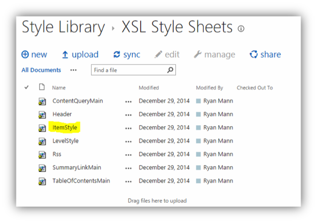Open the ellipsis menu for ContentQueryMain
The width and height of the screenshot is (317, 223).
click(x=128, y=102)
